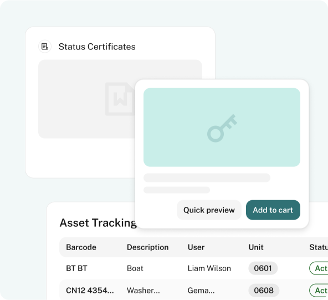Click the Barcode column header

coord(81,247)
